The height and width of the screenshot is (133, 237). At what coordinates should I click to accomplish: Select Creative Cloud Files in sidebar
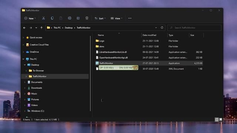tap(39, 45)
